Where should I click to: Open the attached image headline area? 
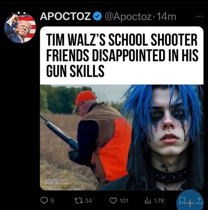coord(122,55)
